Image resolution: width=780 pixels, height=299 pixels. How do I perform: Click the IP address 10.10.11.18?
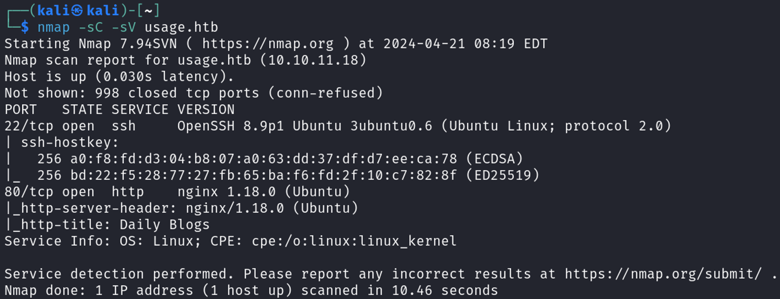click(313, 60)
